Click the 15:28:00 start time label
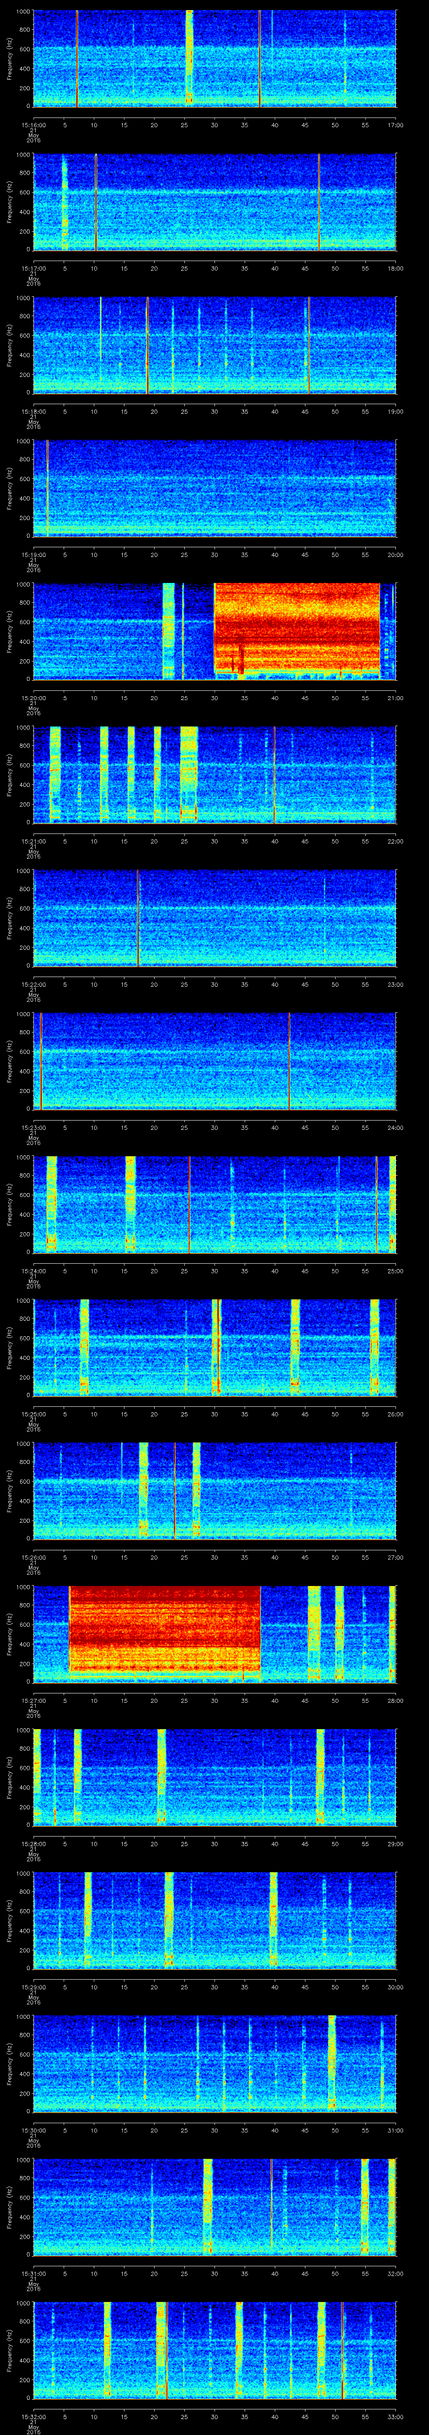Screen dimensions: 429x2435 tap(33, 1844)
